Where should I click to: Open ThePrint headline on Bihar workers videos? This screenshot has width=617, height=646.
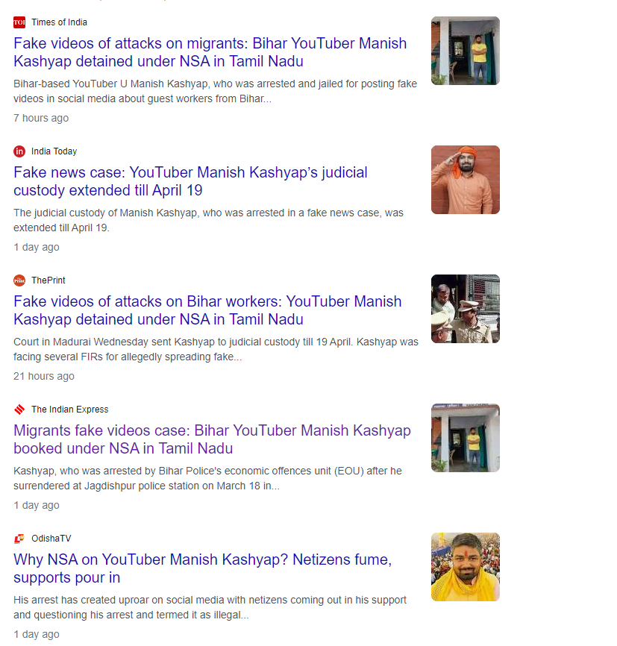[207, 310]
